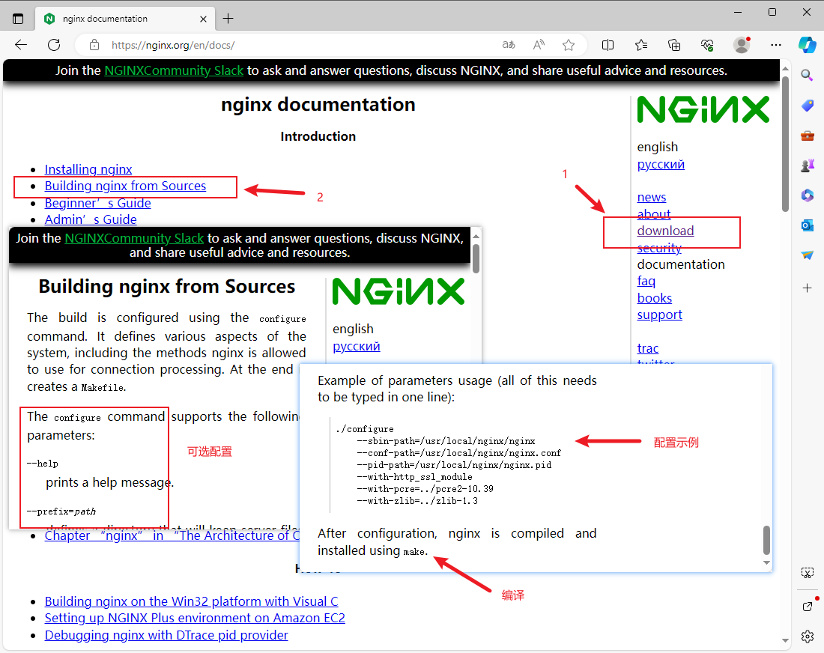Open the support page link
824x653 pixels.
tap(659, 315)
